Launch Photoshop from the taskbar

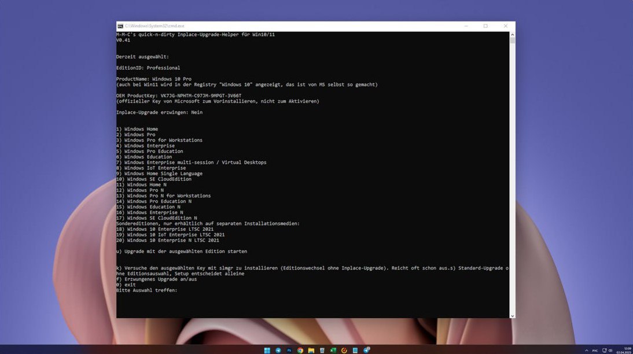coord(289,351)
